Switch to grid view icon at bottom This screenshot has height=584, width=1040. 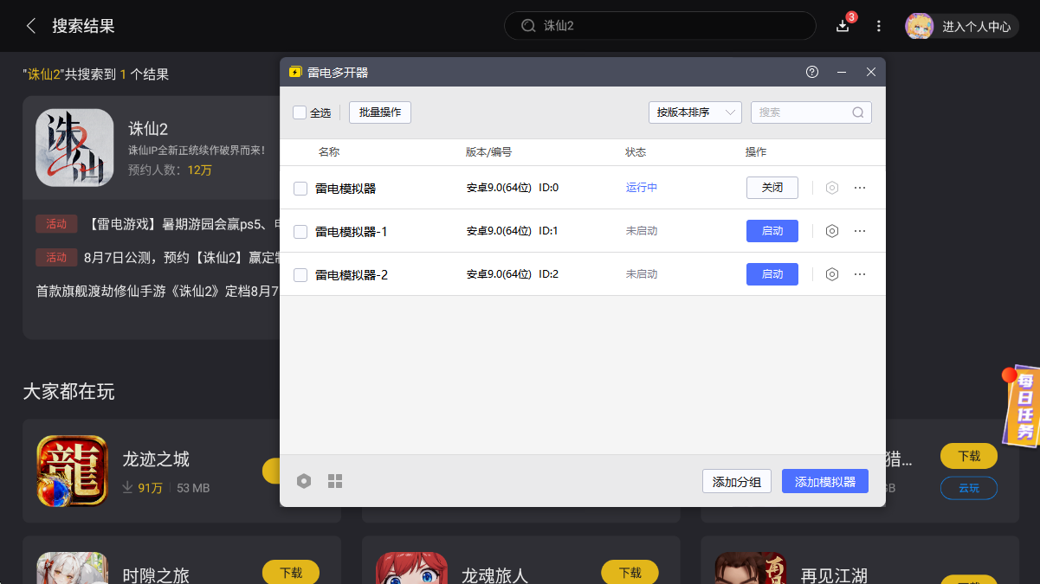[335, 481]
